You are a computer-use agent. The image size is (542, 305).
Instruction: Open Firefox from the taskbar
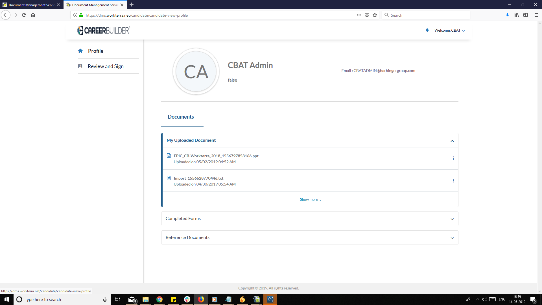[x=201, y=299]
